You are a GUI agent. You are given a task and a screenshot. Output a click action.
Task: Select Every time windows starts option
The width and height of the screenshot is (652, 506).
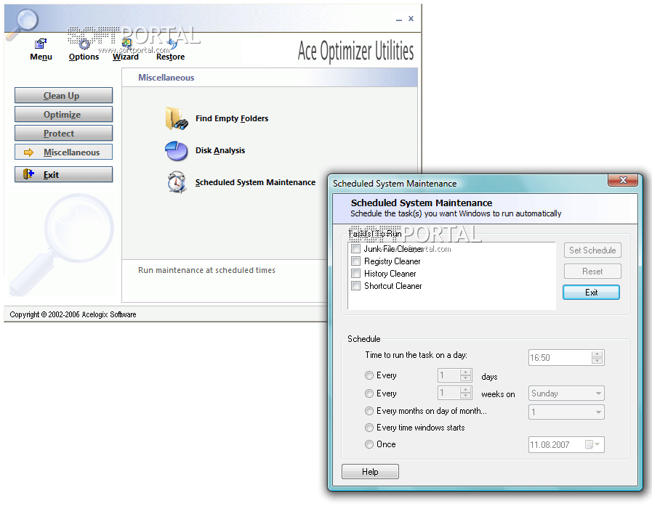click(x=369, y=428)
